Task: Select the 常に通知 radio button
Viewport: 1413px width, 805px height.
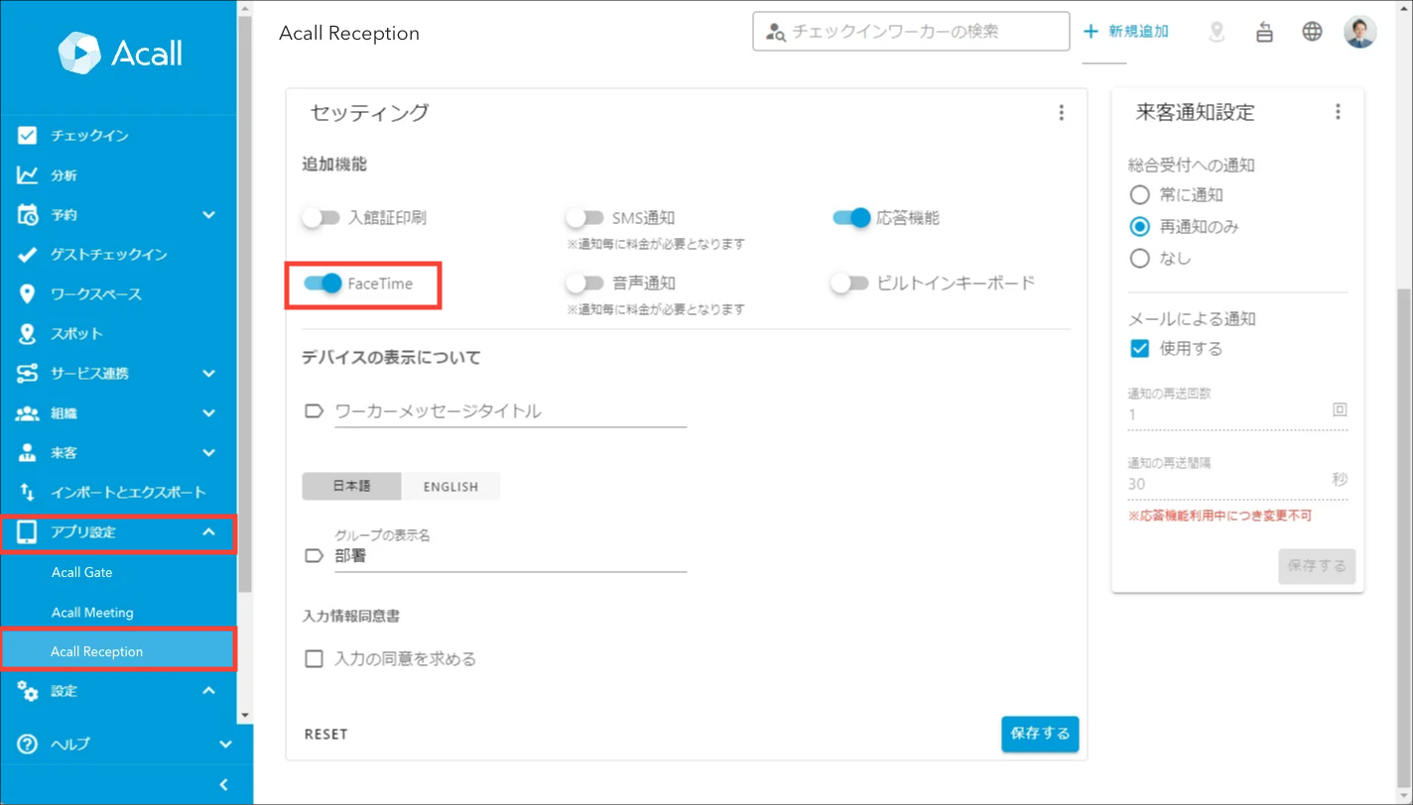Action: (x=1140, y=195)
